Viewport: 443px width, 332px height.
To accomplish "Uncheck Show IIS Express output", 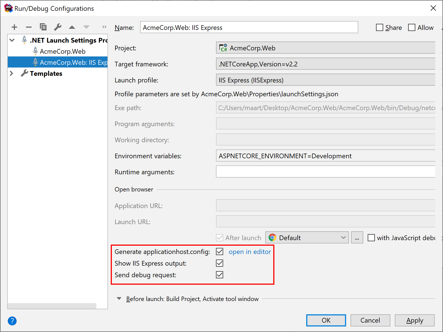I will point(220,263).
